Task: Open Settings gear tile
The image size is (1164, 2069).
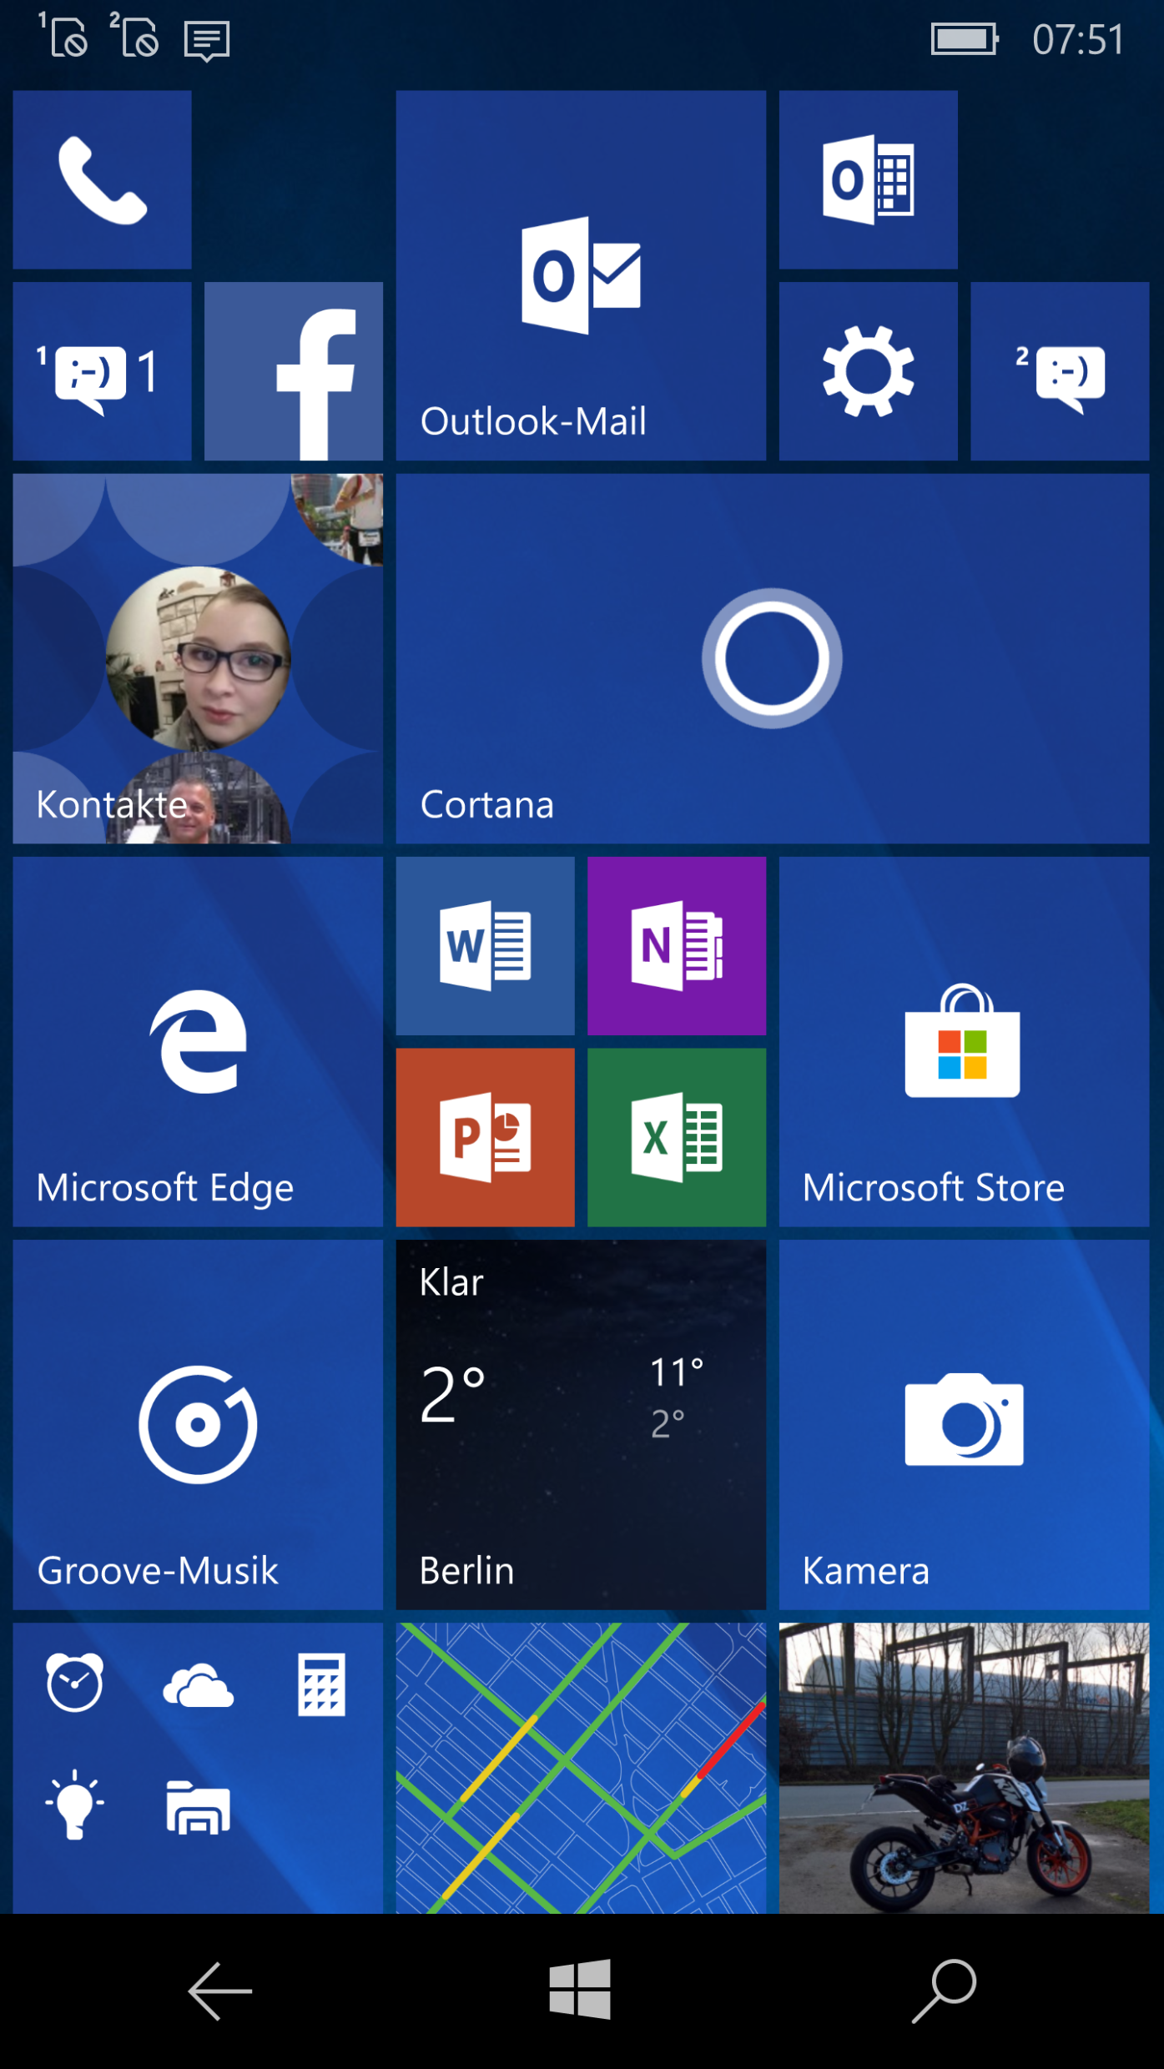Action: coord(868,371)
